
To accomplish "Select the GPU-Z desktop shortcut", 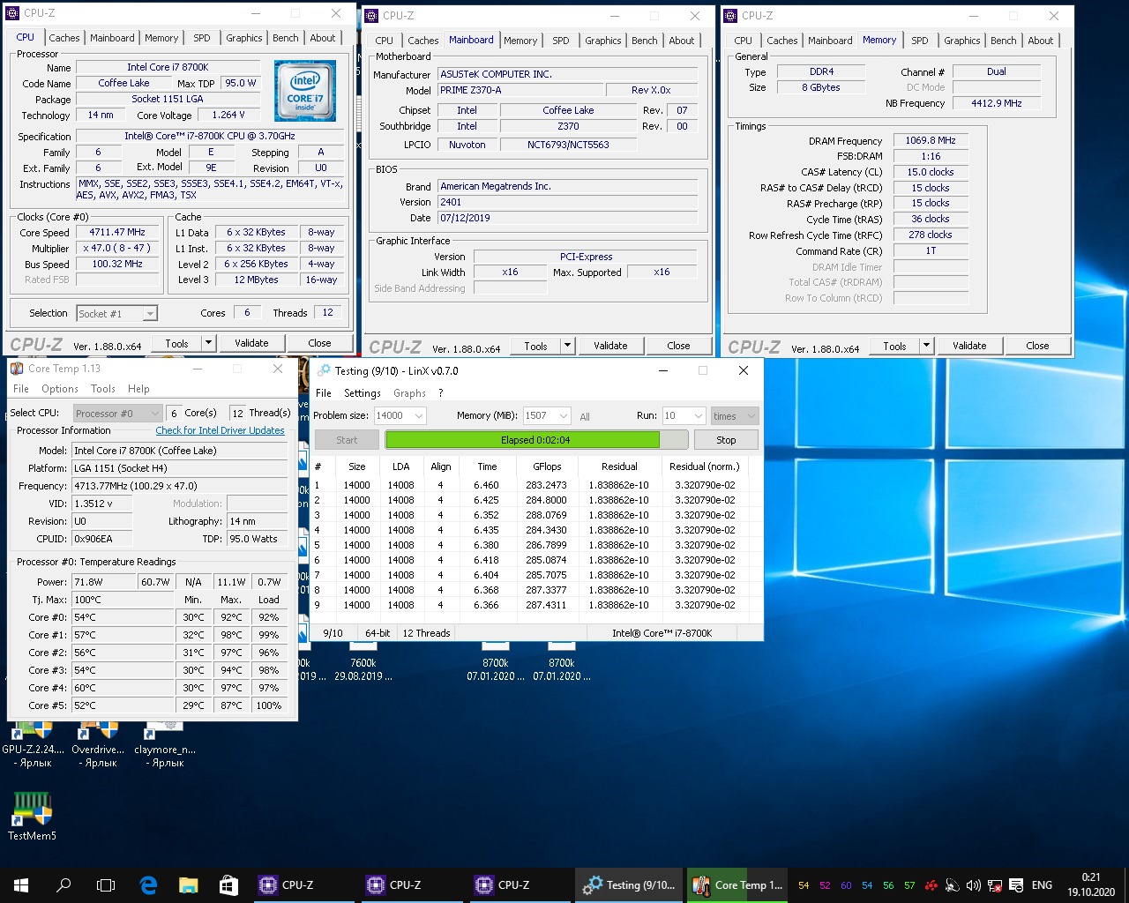I will tap(33, 744).
